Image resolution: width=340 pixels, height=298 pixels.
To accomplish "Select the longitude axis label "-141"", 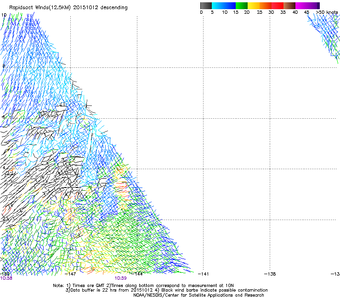I will 204,274.
